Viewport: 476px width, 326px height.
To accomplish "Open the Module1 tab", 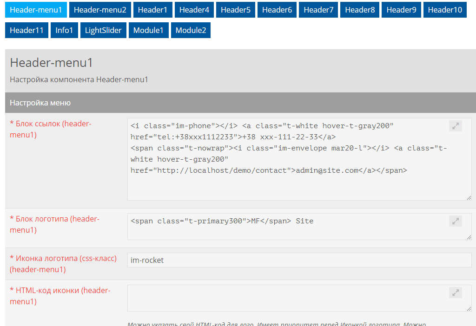I will coord(148,31).
